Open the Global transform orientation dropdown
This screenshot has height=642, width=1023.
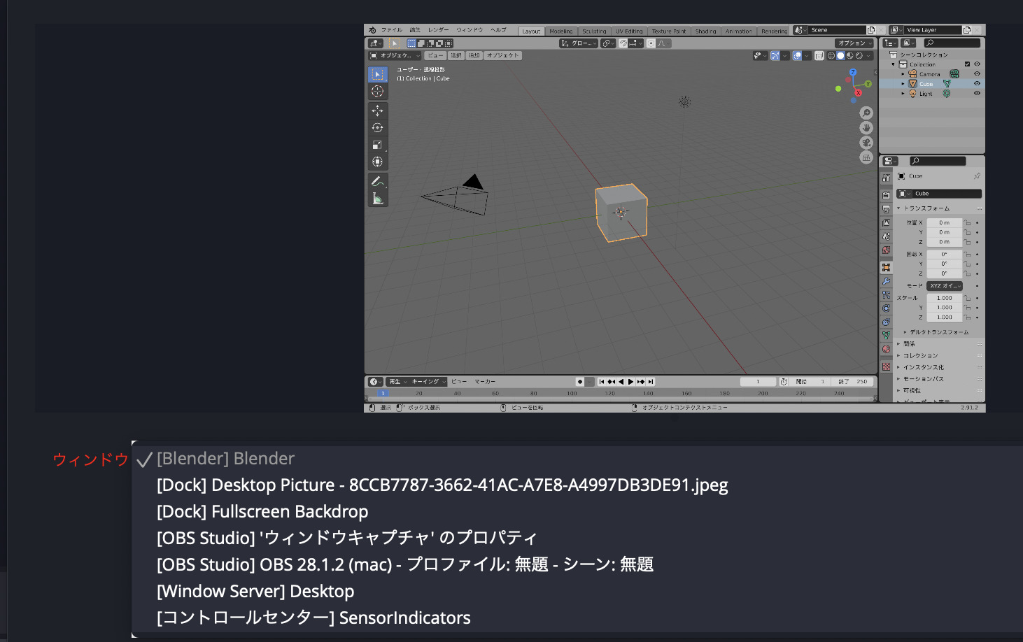point(579,43)
